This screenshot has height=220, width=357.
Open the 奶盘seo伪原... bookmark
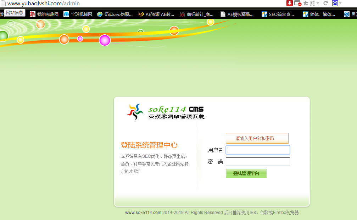(x=115, y=15)
